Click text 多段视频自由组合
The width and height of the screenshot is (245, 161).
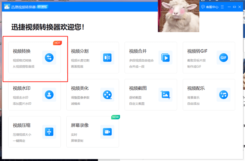pos(141,61)
